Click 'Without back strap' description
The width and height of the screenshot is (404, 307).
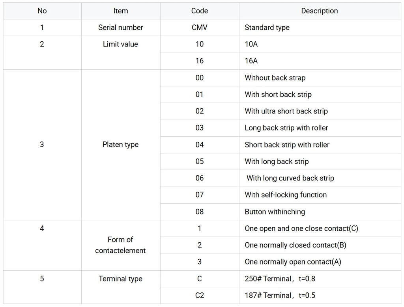click(275, 78)
